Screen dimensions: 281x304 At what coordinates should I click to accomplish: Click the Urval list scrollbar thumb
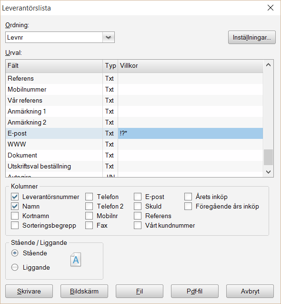[268, 157]
